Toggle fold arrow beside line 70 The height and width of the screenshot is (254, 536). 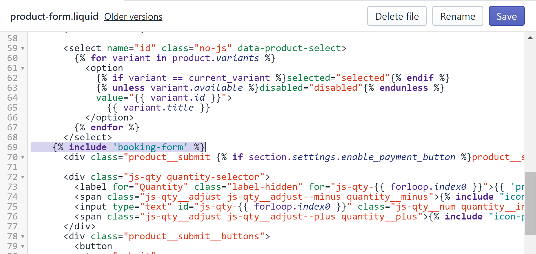[23, 157]
